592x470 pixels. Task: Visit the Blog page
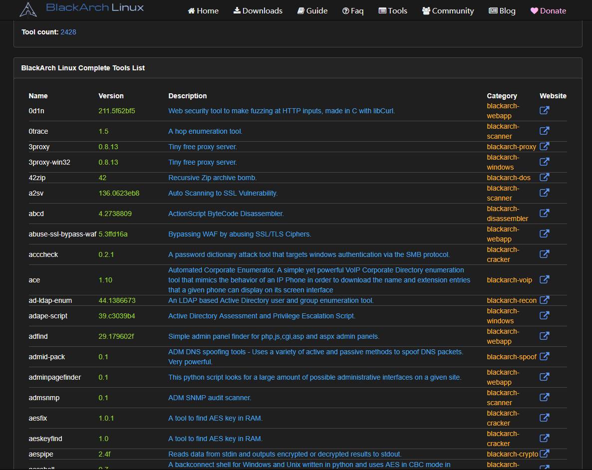502,10
